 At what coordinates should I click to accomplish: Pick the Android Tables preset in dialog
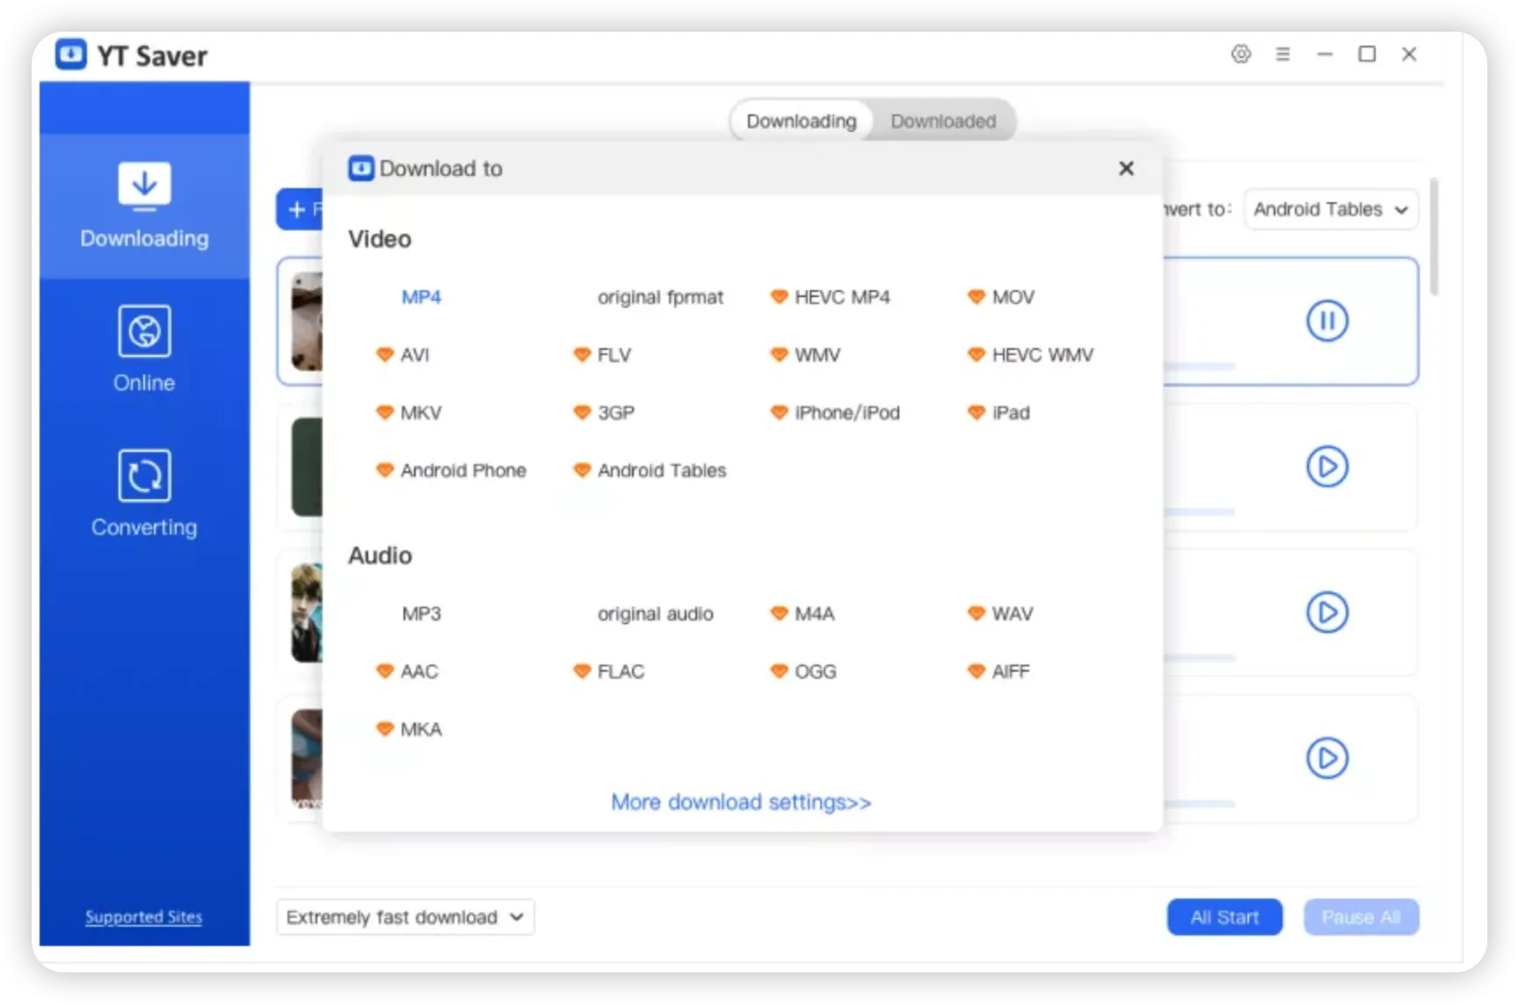point(650,470)
